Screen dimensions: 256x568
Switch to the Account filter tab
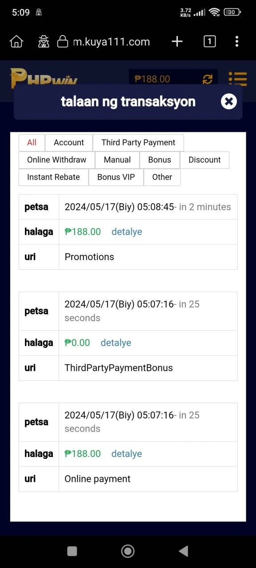pos(69,142)
